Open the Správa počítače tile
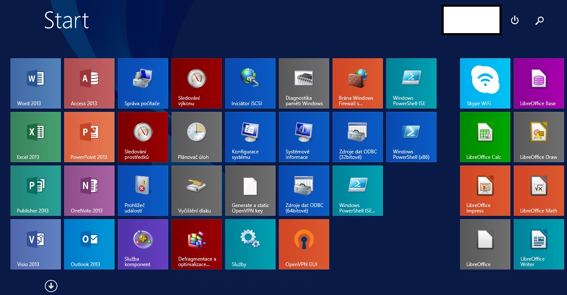567x295 pixels. click(x=143, y=83)
